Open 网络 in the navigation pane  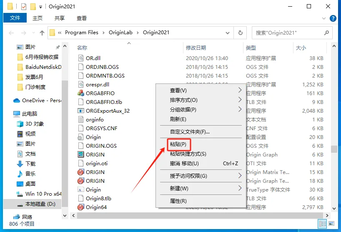pos(23,217)
